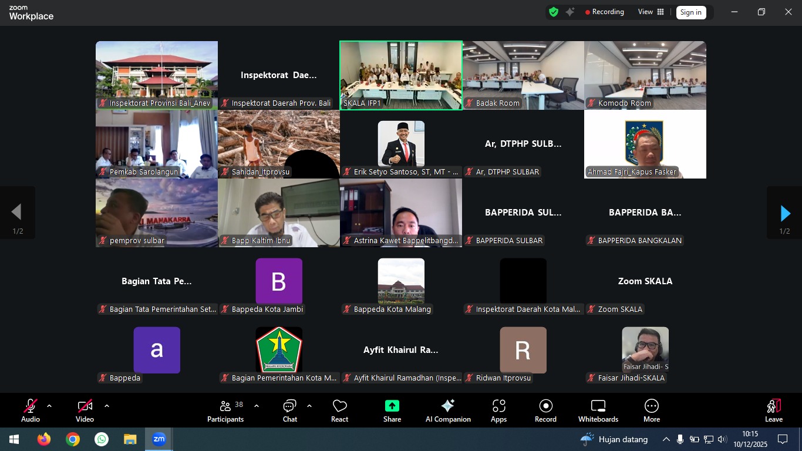802x451 pixels.
Task: Expand video options arrow next to Video
Action: coord(107,406)
